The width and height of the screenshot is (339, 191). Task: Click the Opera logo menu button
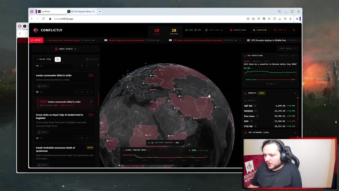32,11
